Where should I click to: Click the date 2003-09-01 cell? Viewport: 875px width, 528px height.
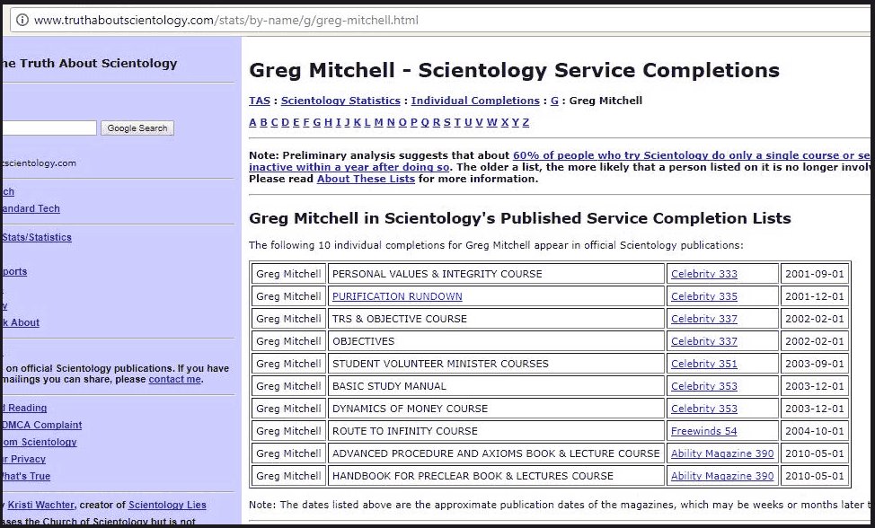815,364
